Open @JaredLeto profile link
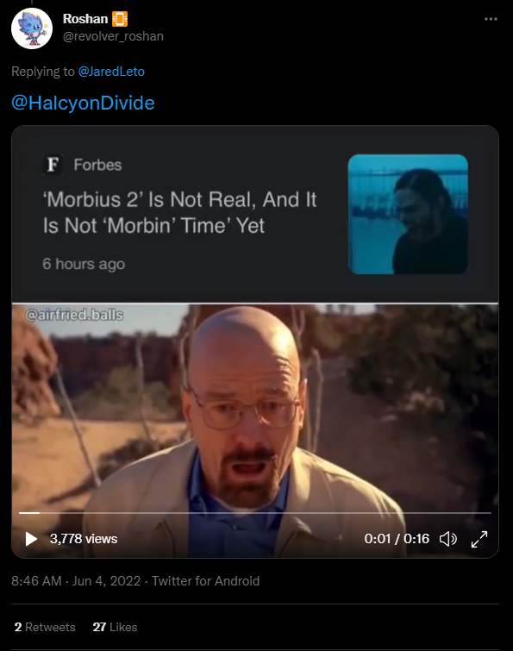 (x=111, y=72)
